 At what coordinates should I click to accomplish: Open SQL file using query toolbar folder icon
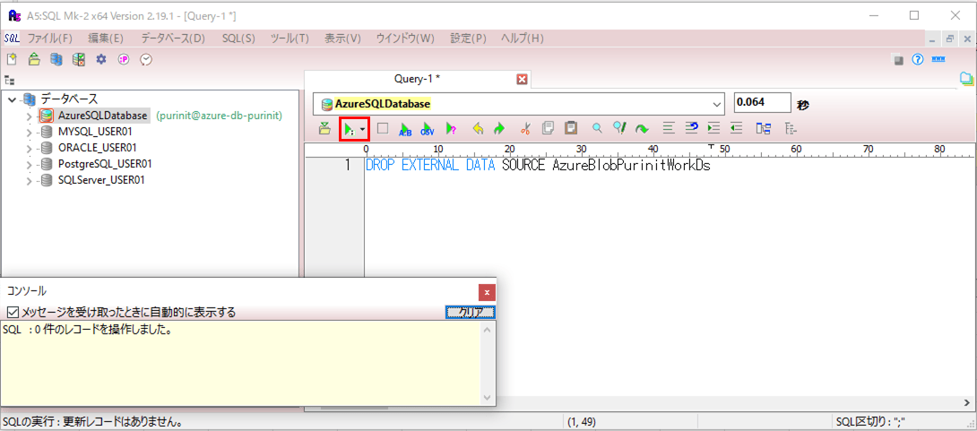click(324, 129)
